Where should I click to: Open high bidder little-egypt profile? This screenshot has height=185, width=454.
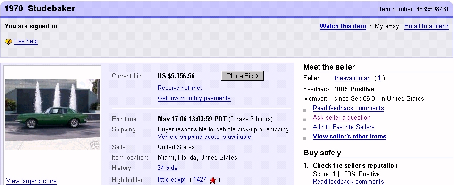tap(172, 180)
